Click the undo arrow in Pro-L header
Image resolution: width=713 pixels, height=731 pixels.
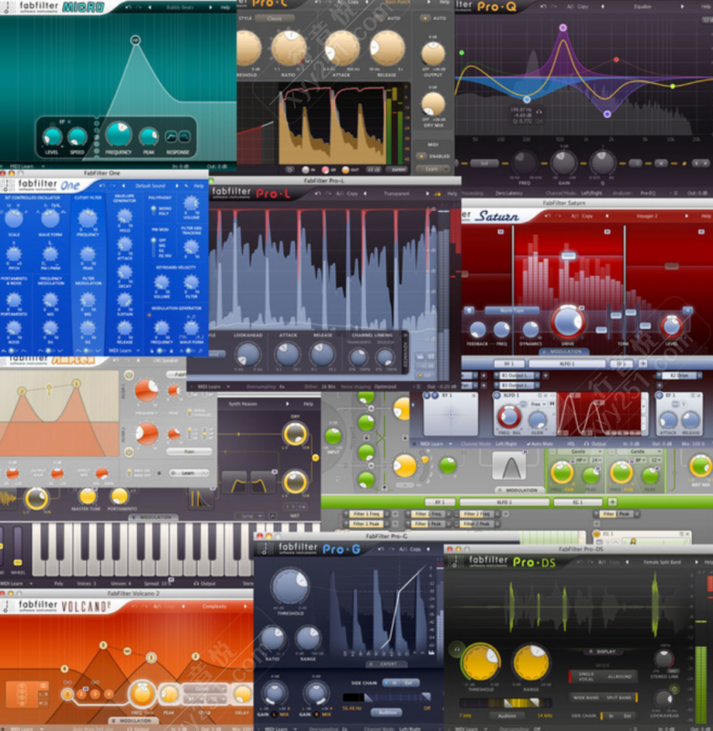[x=318, y=194]
